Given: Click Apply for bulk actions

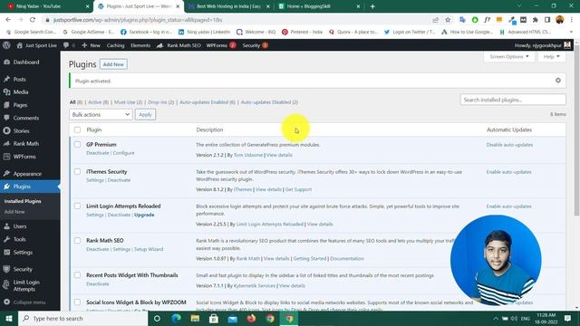Looking at the screenshot, I should coord(145,115).
